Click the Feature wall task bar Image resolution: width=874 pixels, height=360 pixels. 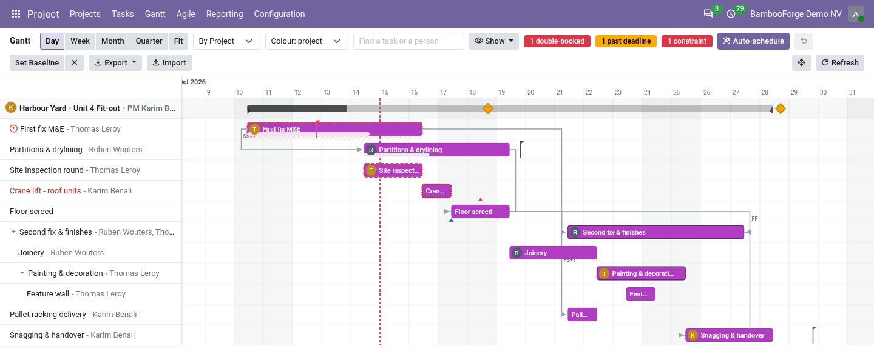(640, 294)
